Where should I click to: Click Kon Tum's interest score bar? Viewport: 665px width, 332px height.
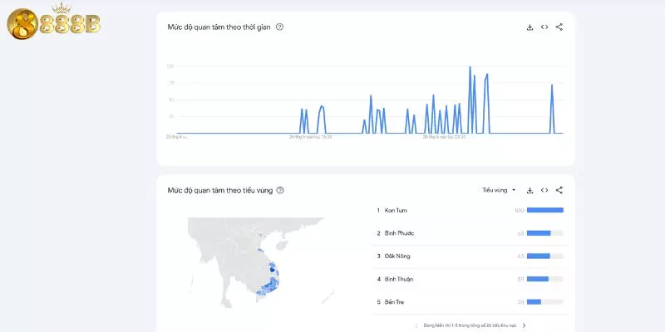tap(544, 210)
